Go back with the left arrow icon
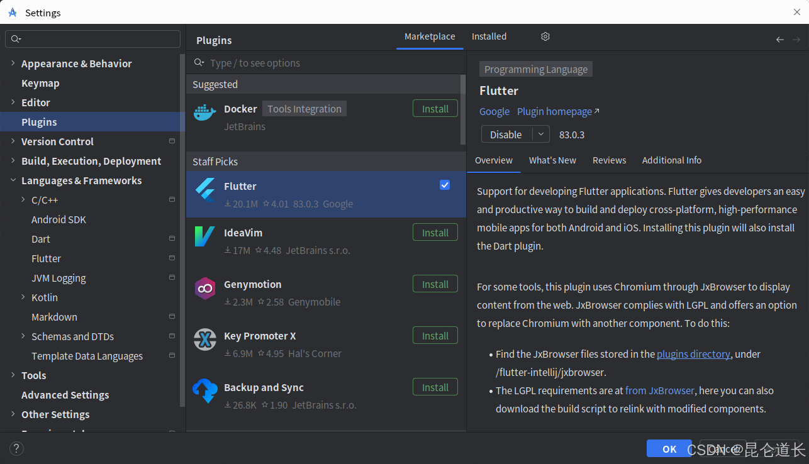 tap(780, 40)
